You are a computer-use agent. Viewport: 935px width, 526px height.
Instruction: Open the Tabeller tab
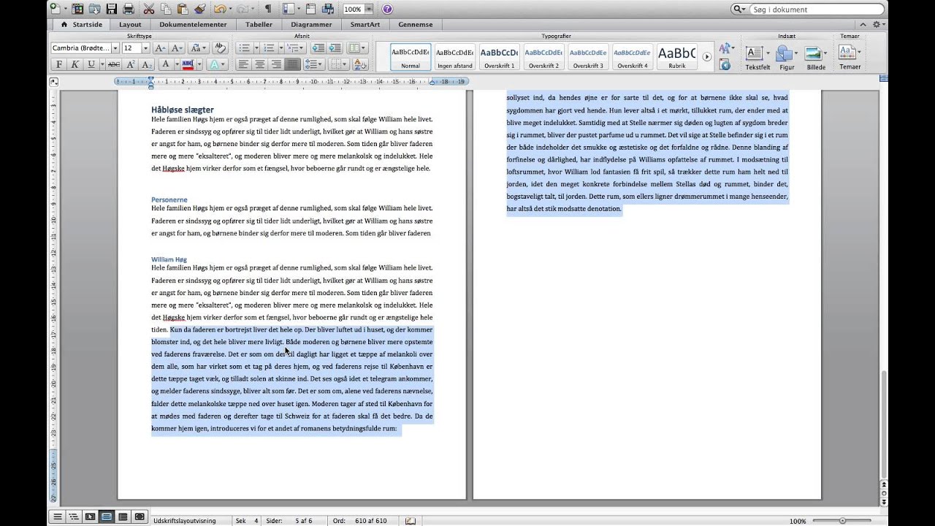click(x=259, y=24)
